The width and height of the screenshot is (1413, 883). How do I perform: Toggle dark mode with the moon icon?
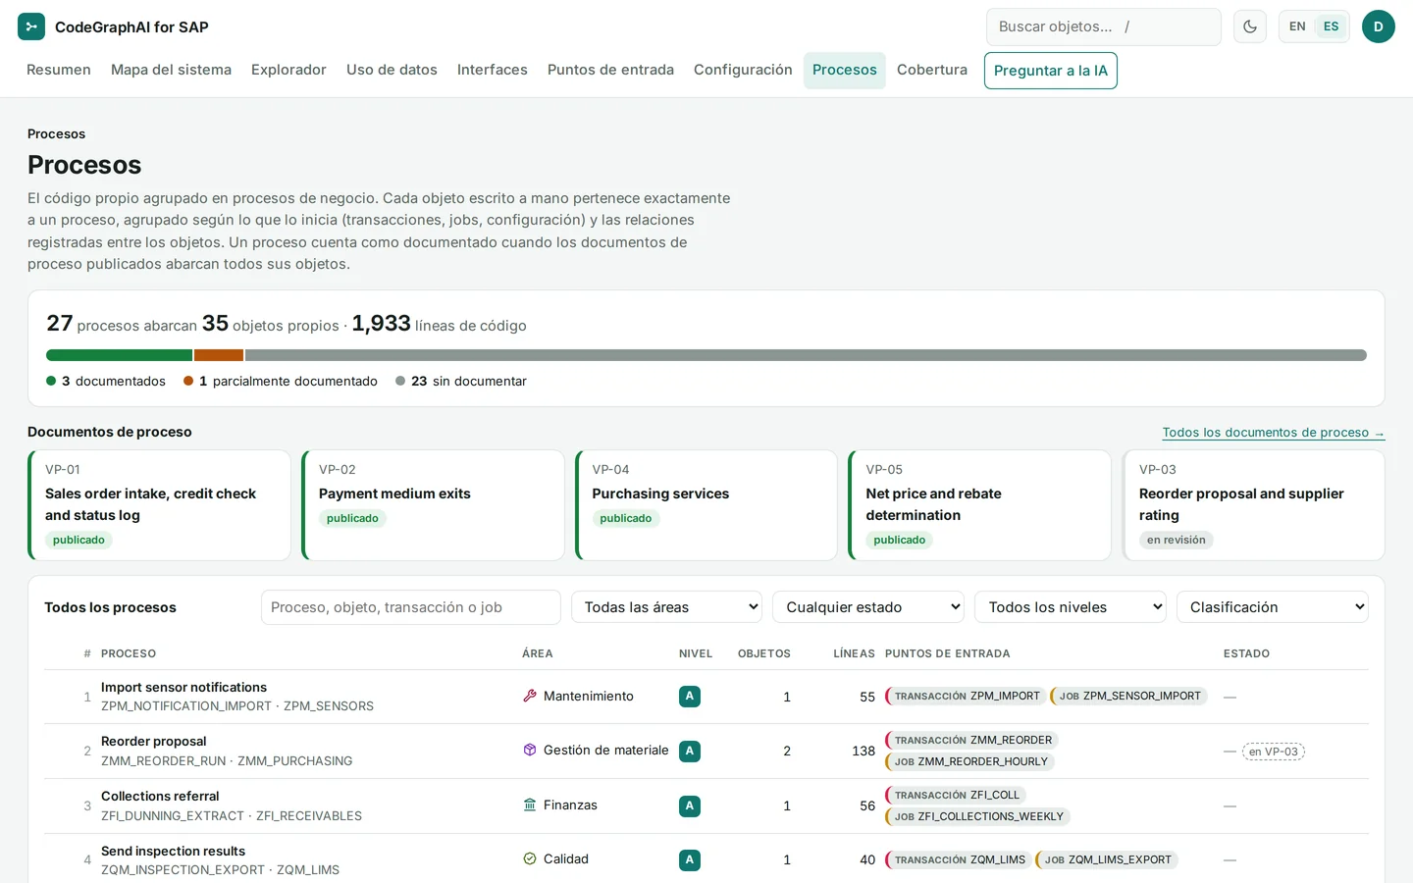coord(1250,26)
